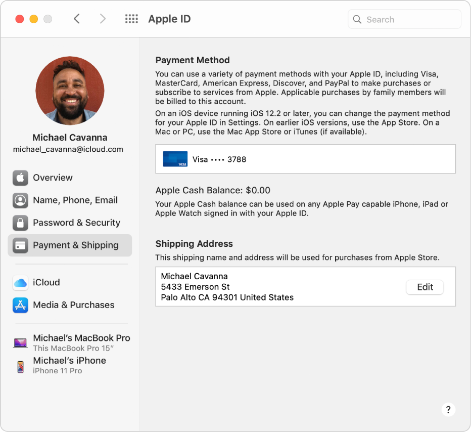
Task: Select the Name, Phone, Email person icon
Action: (x=20, y=200)
